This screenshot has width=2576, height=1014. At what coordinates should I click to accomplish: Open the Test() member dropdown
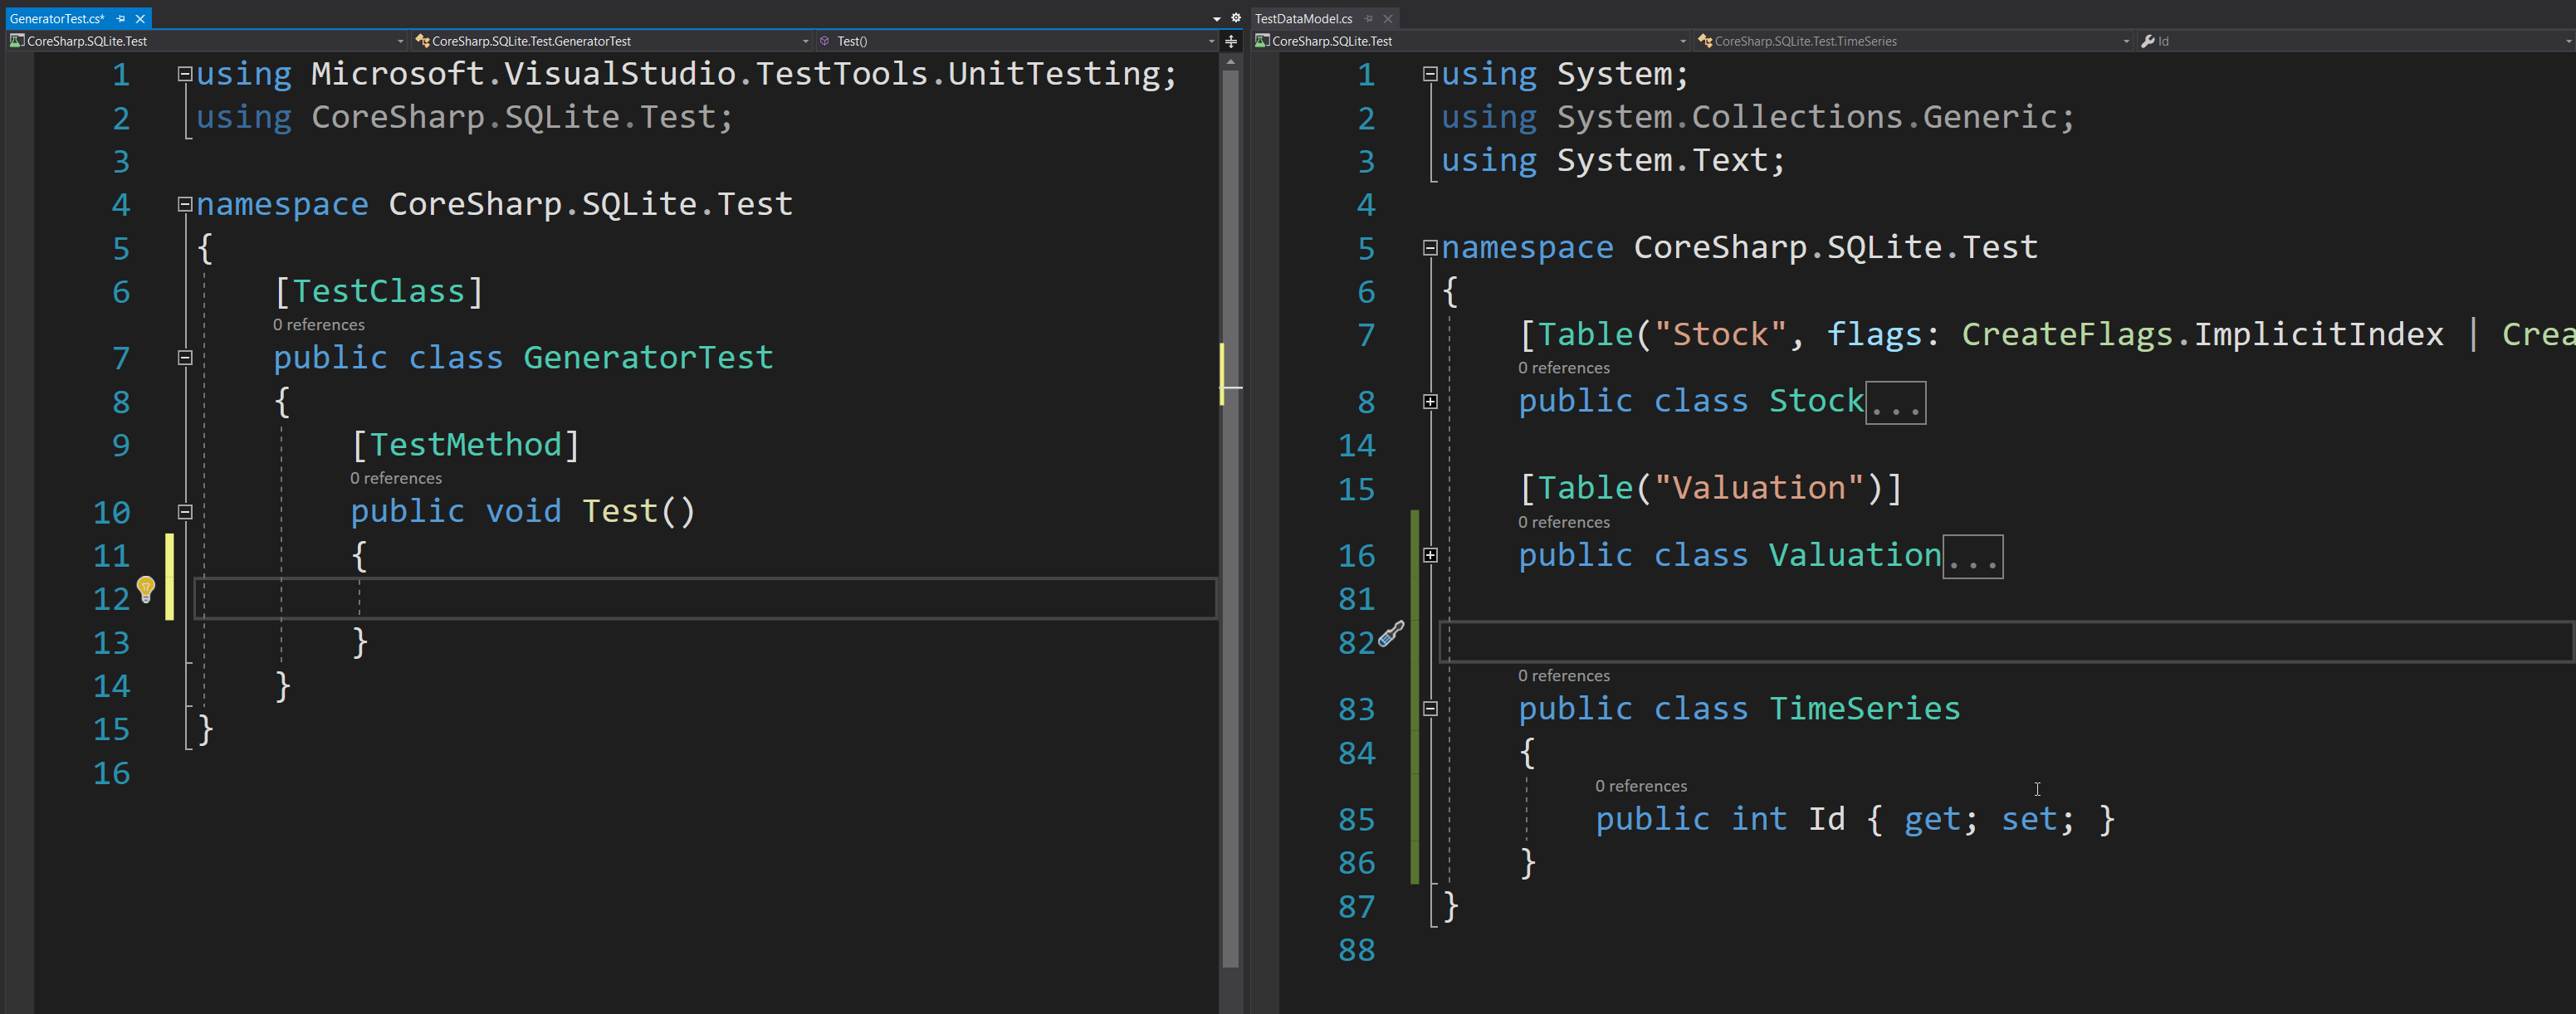pos(1211,41)
